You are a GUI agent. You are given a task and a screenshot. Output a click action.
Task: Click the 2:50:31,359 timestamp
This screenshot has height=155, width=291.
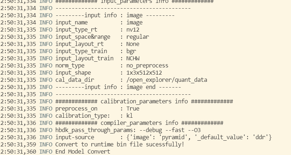(18, 144)
